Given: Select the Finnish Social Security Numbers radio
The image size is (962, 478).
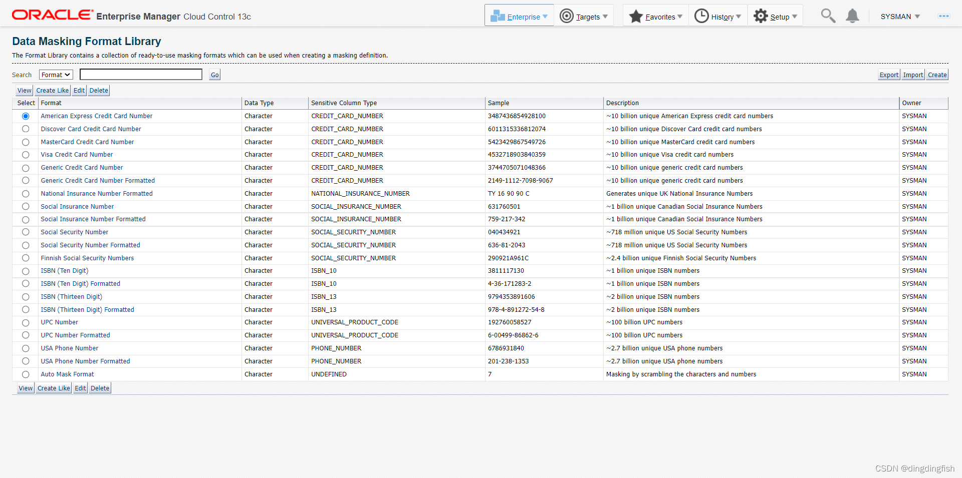Looking at the screenshot, I should coord(26,258).
